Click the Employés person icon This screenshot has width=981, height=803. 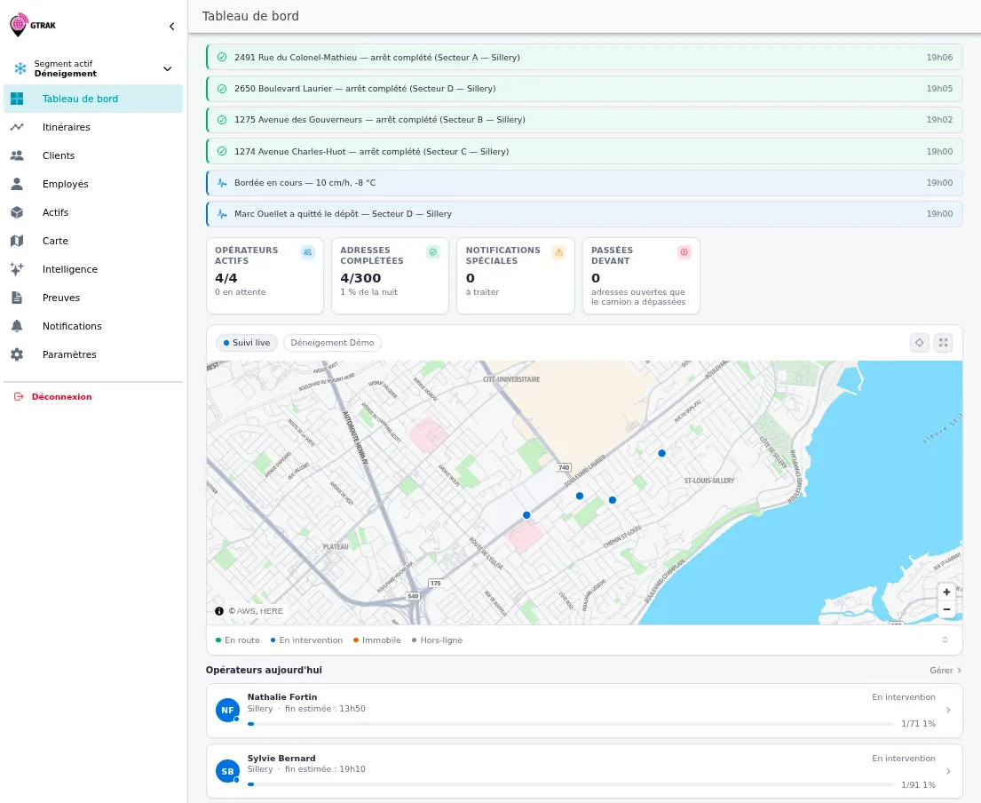(17, 184)
